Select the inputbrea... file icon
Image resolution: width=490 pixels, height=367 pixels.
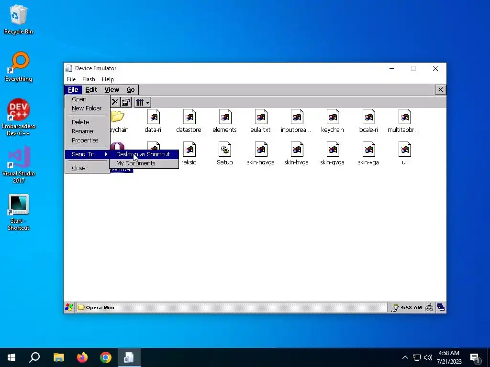pos(297,117)
